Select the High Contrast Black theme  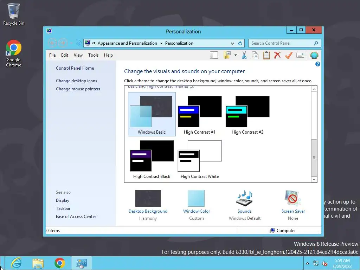pos(152,159)
